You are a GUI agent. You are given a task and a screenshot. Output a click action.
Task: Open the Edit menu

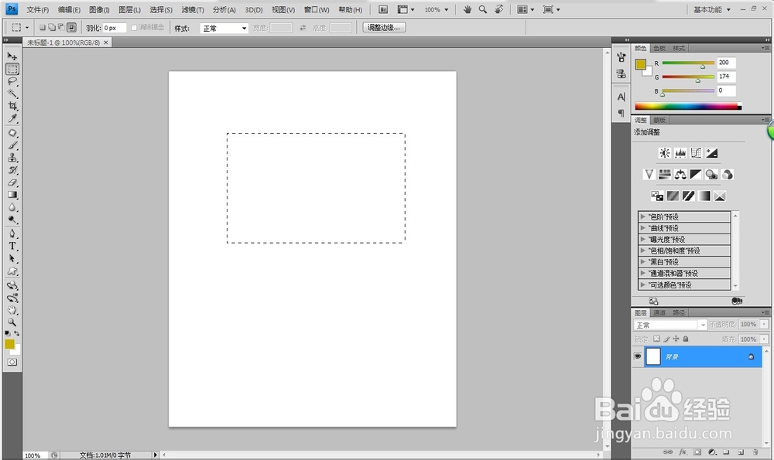pyautogui.click(x=69, y=10)
